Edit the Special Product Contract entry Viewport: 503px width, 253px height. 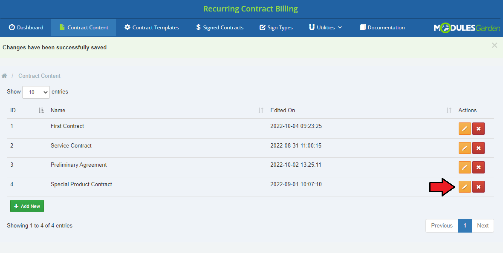[465, 187]
